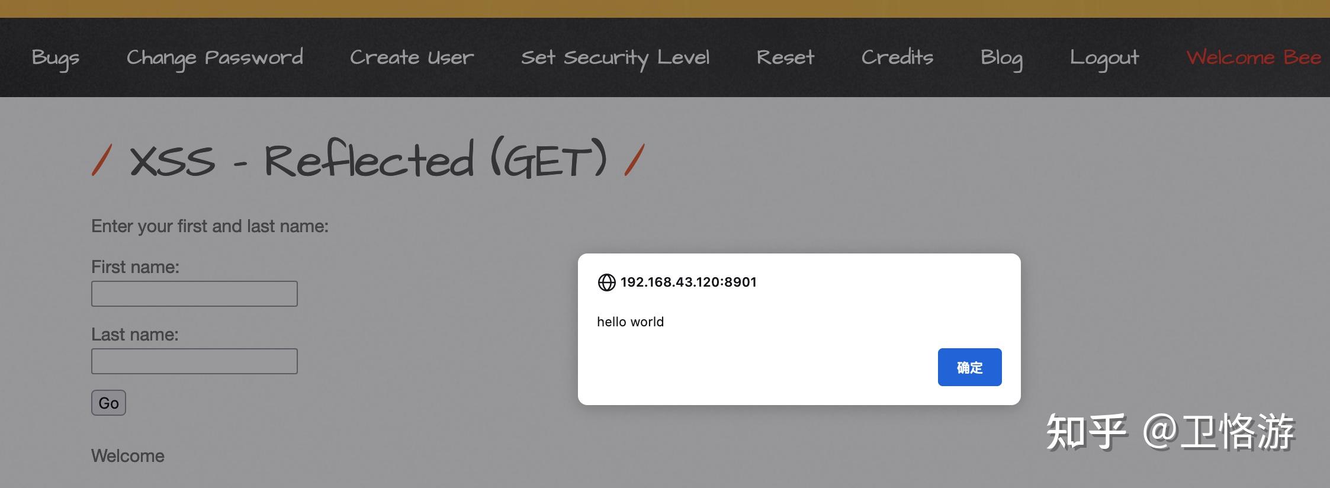Go to Change Password page
This screenshot has width=1330, height=488.
[214, 58]
